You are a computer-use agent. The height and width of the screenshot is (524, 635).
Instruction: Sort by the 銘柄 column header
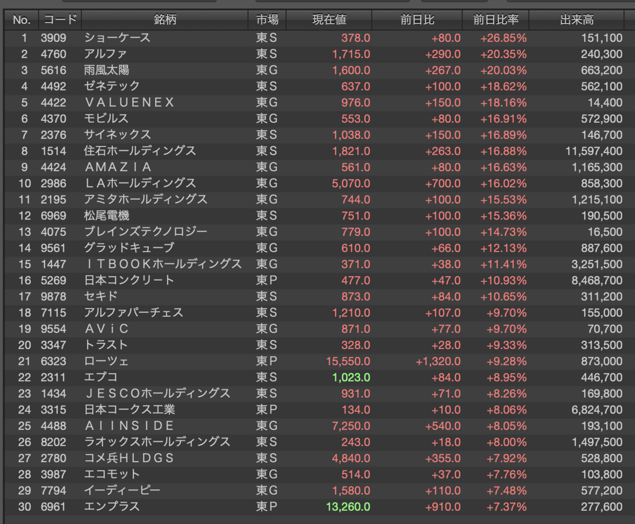(x=165, y=20)
